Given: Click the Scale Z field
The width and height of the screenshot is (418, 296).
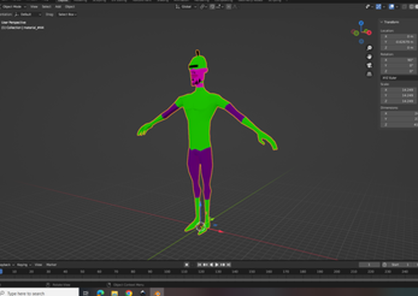Looking at the screenshot, I should (x=399, y=101).
